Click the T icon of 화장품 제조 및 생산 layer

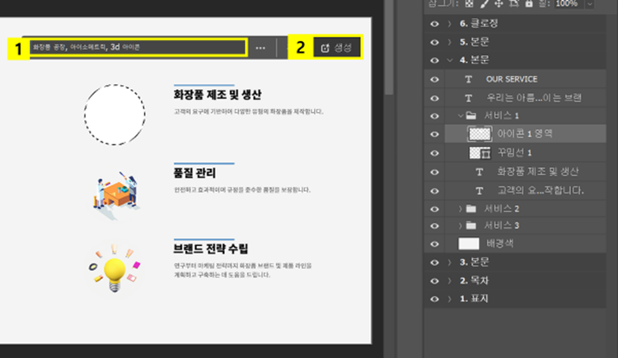[x=480, y=172]
